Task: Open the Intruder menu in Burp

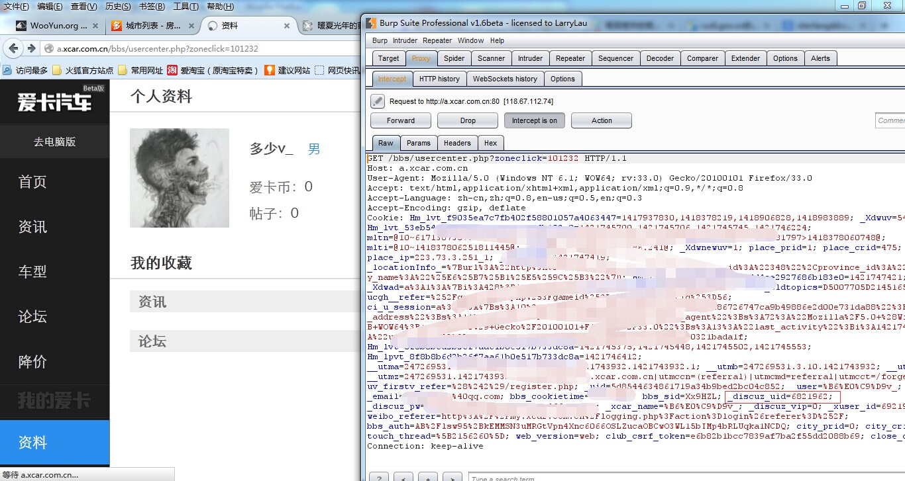Action: click(405, 40)
